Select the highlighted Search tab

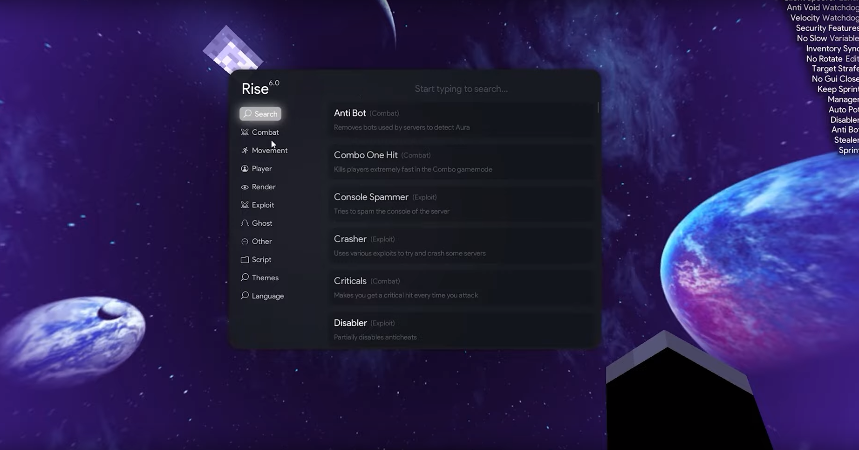coord(260,114)
